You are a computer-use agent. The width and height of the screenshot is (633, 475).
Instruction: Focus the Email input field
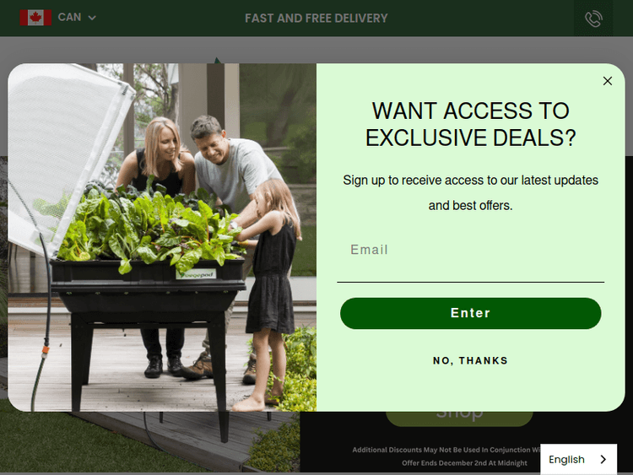pos(470,250)
